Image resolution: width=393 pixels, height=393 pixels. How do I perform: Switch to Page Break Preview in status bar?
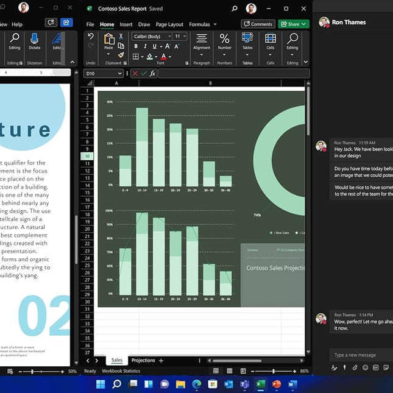(x=243, y=370)
